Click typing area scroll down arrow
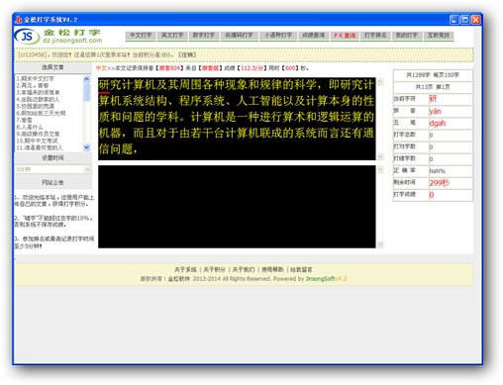503x385 pixels. pos(380,244)
